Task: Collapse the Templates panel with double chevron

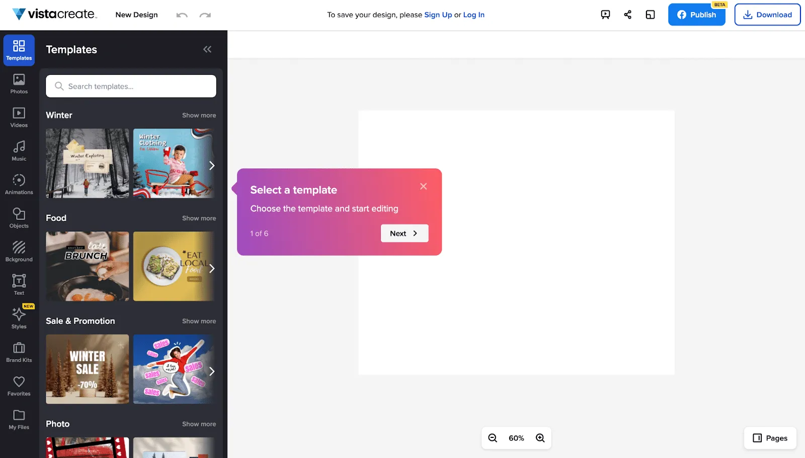Action: point(207,49)
